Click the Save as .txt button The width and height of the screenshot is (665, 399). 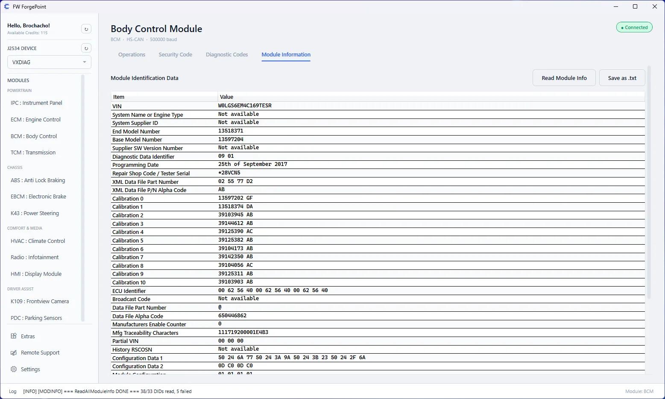click(622, 78)
